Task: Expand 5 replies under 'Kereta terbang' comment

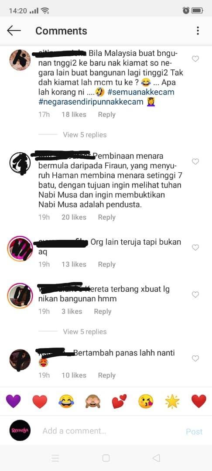Action: click(85, 331)
